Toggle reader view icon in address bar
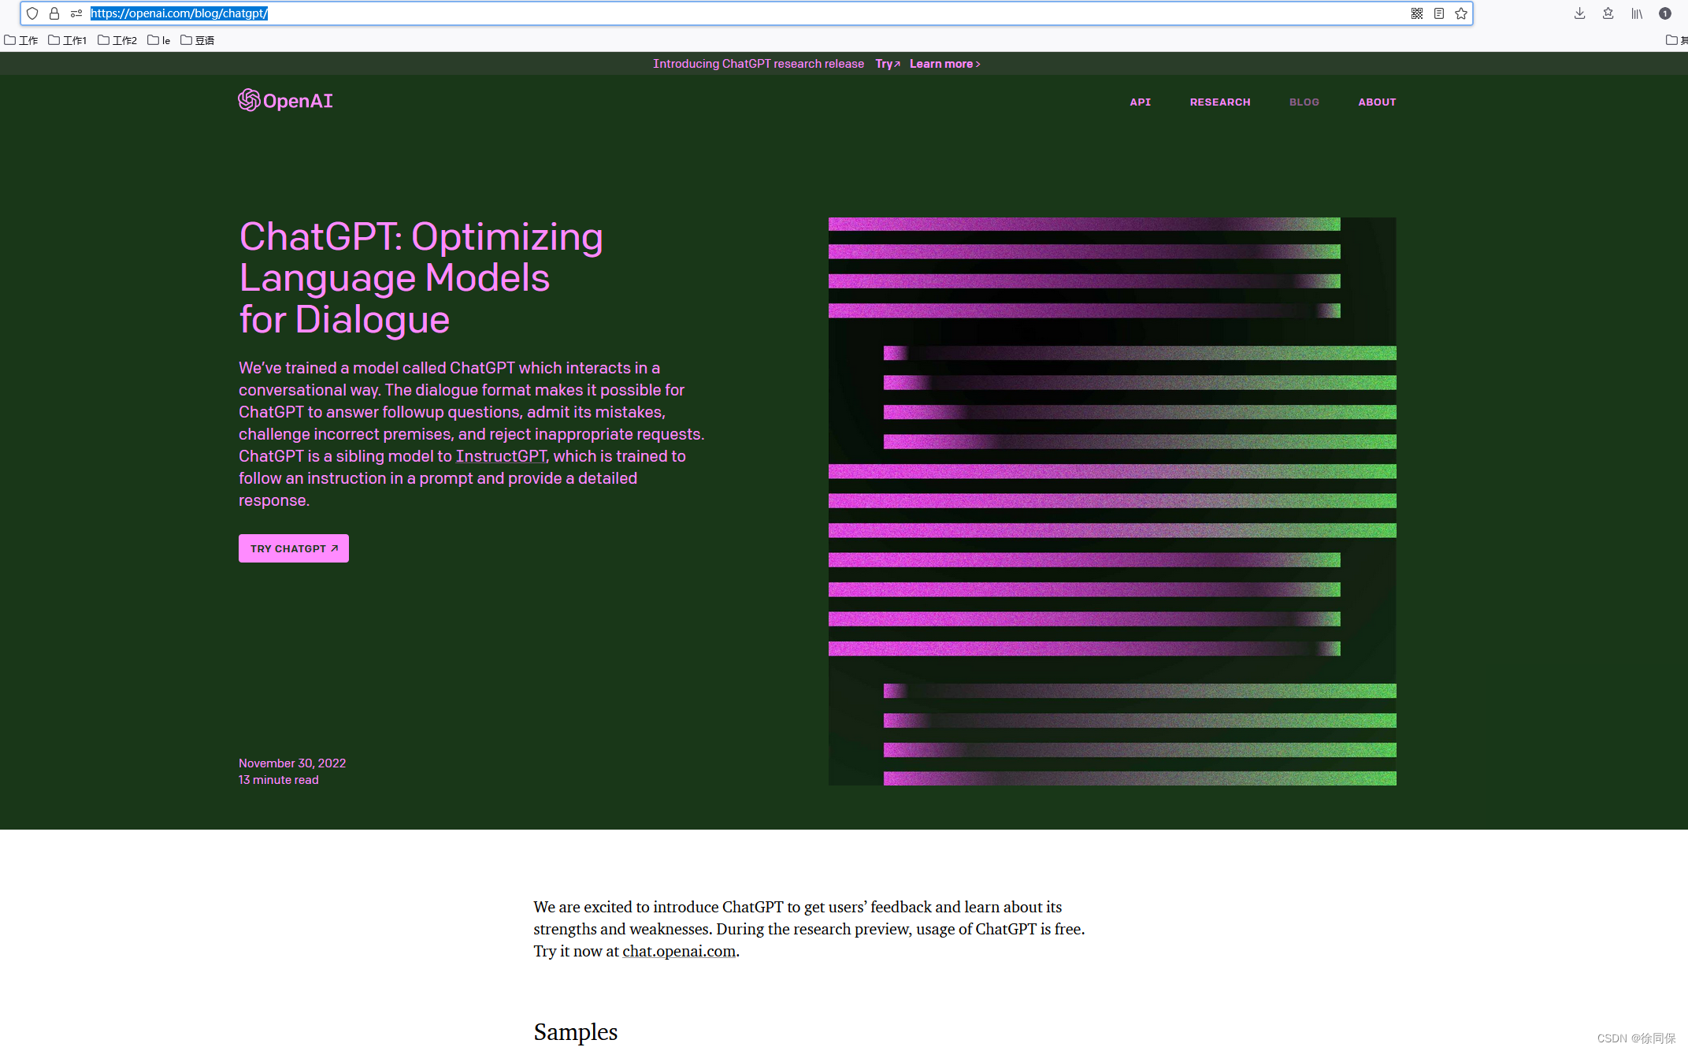 click(x=1438, y=13)
